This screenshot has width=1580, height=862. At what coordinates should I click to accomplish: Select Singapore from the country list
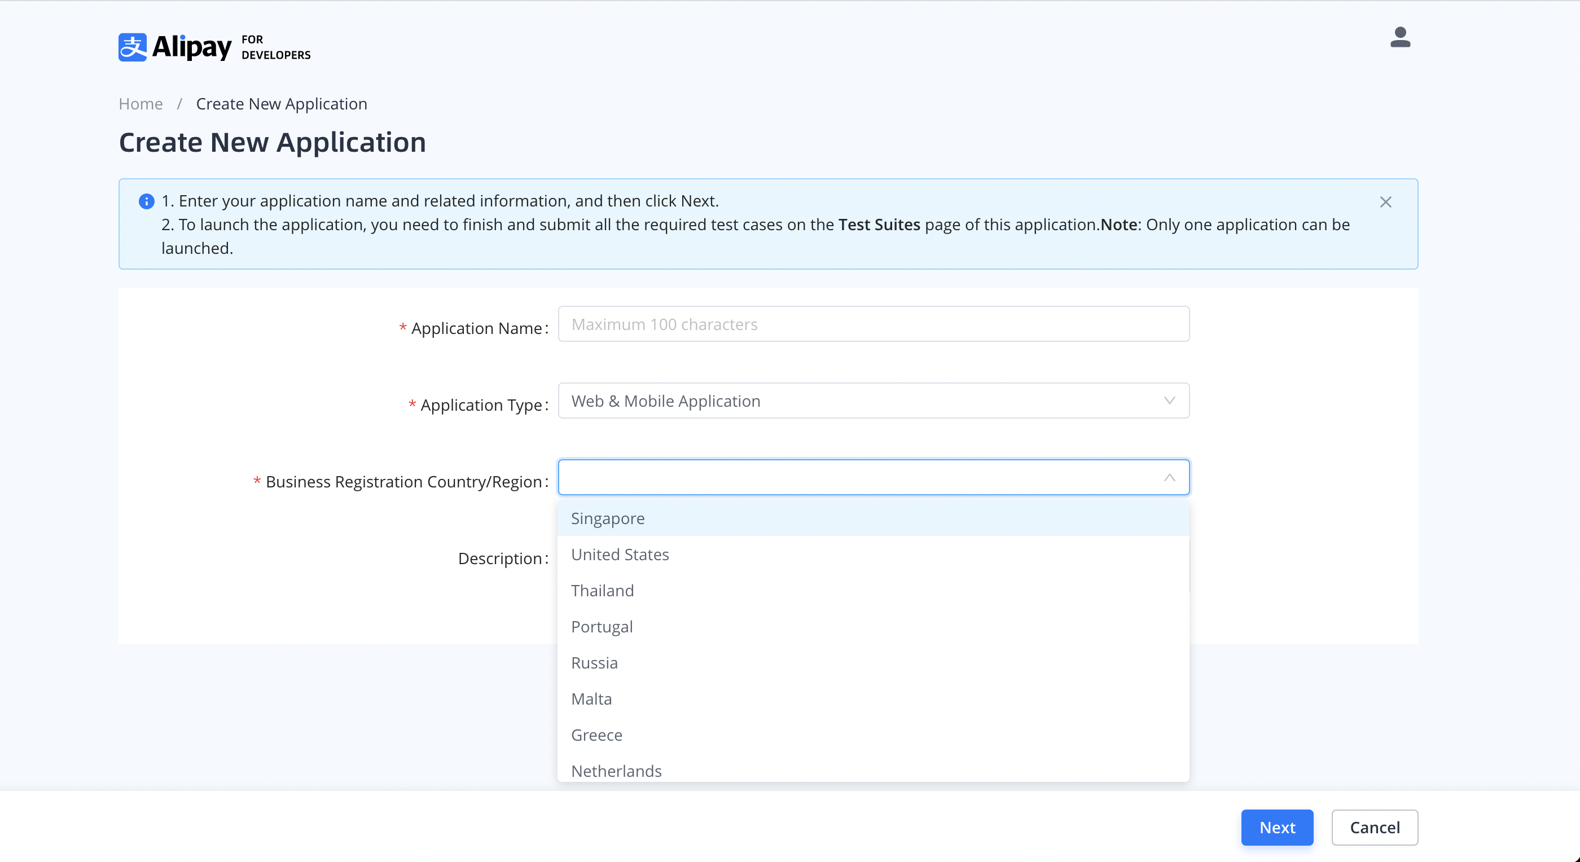pos(607,518)
